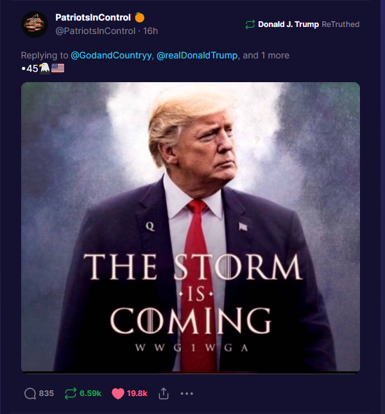Open the Storm Is Coming image
Viewport: 385px width, 414px height.
191,227
